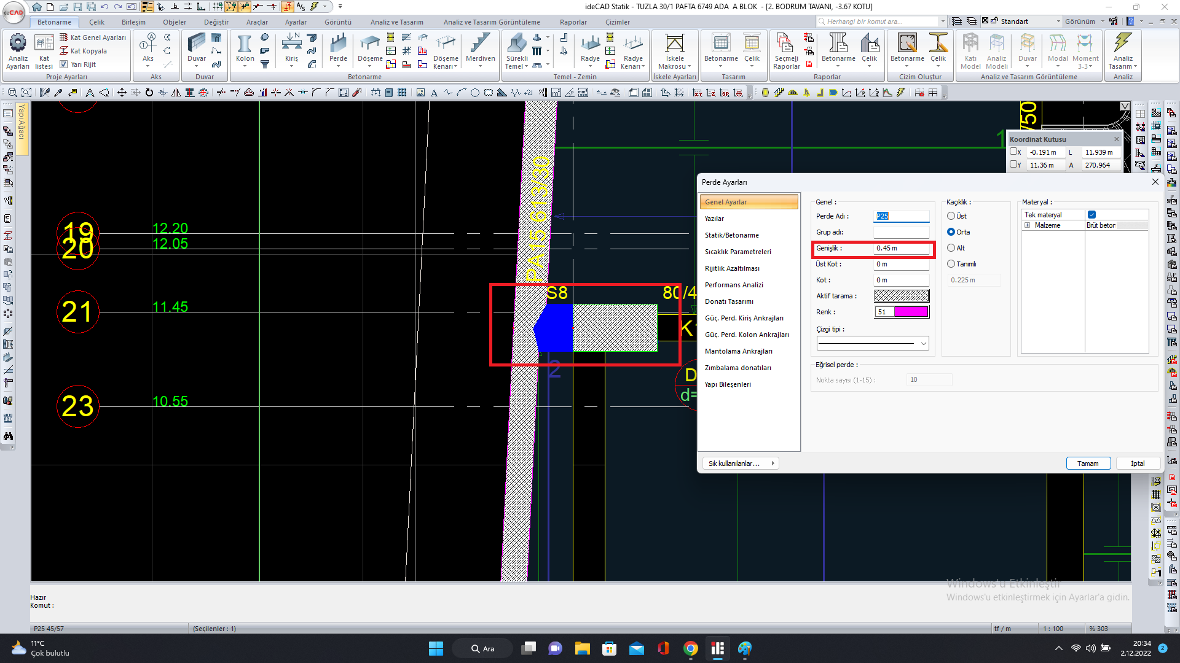Click zoom magnifier tool in toolbar

pos(12,93)
